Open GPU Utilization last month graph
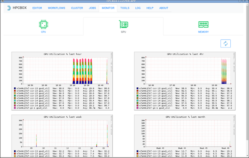 [185, 136]
